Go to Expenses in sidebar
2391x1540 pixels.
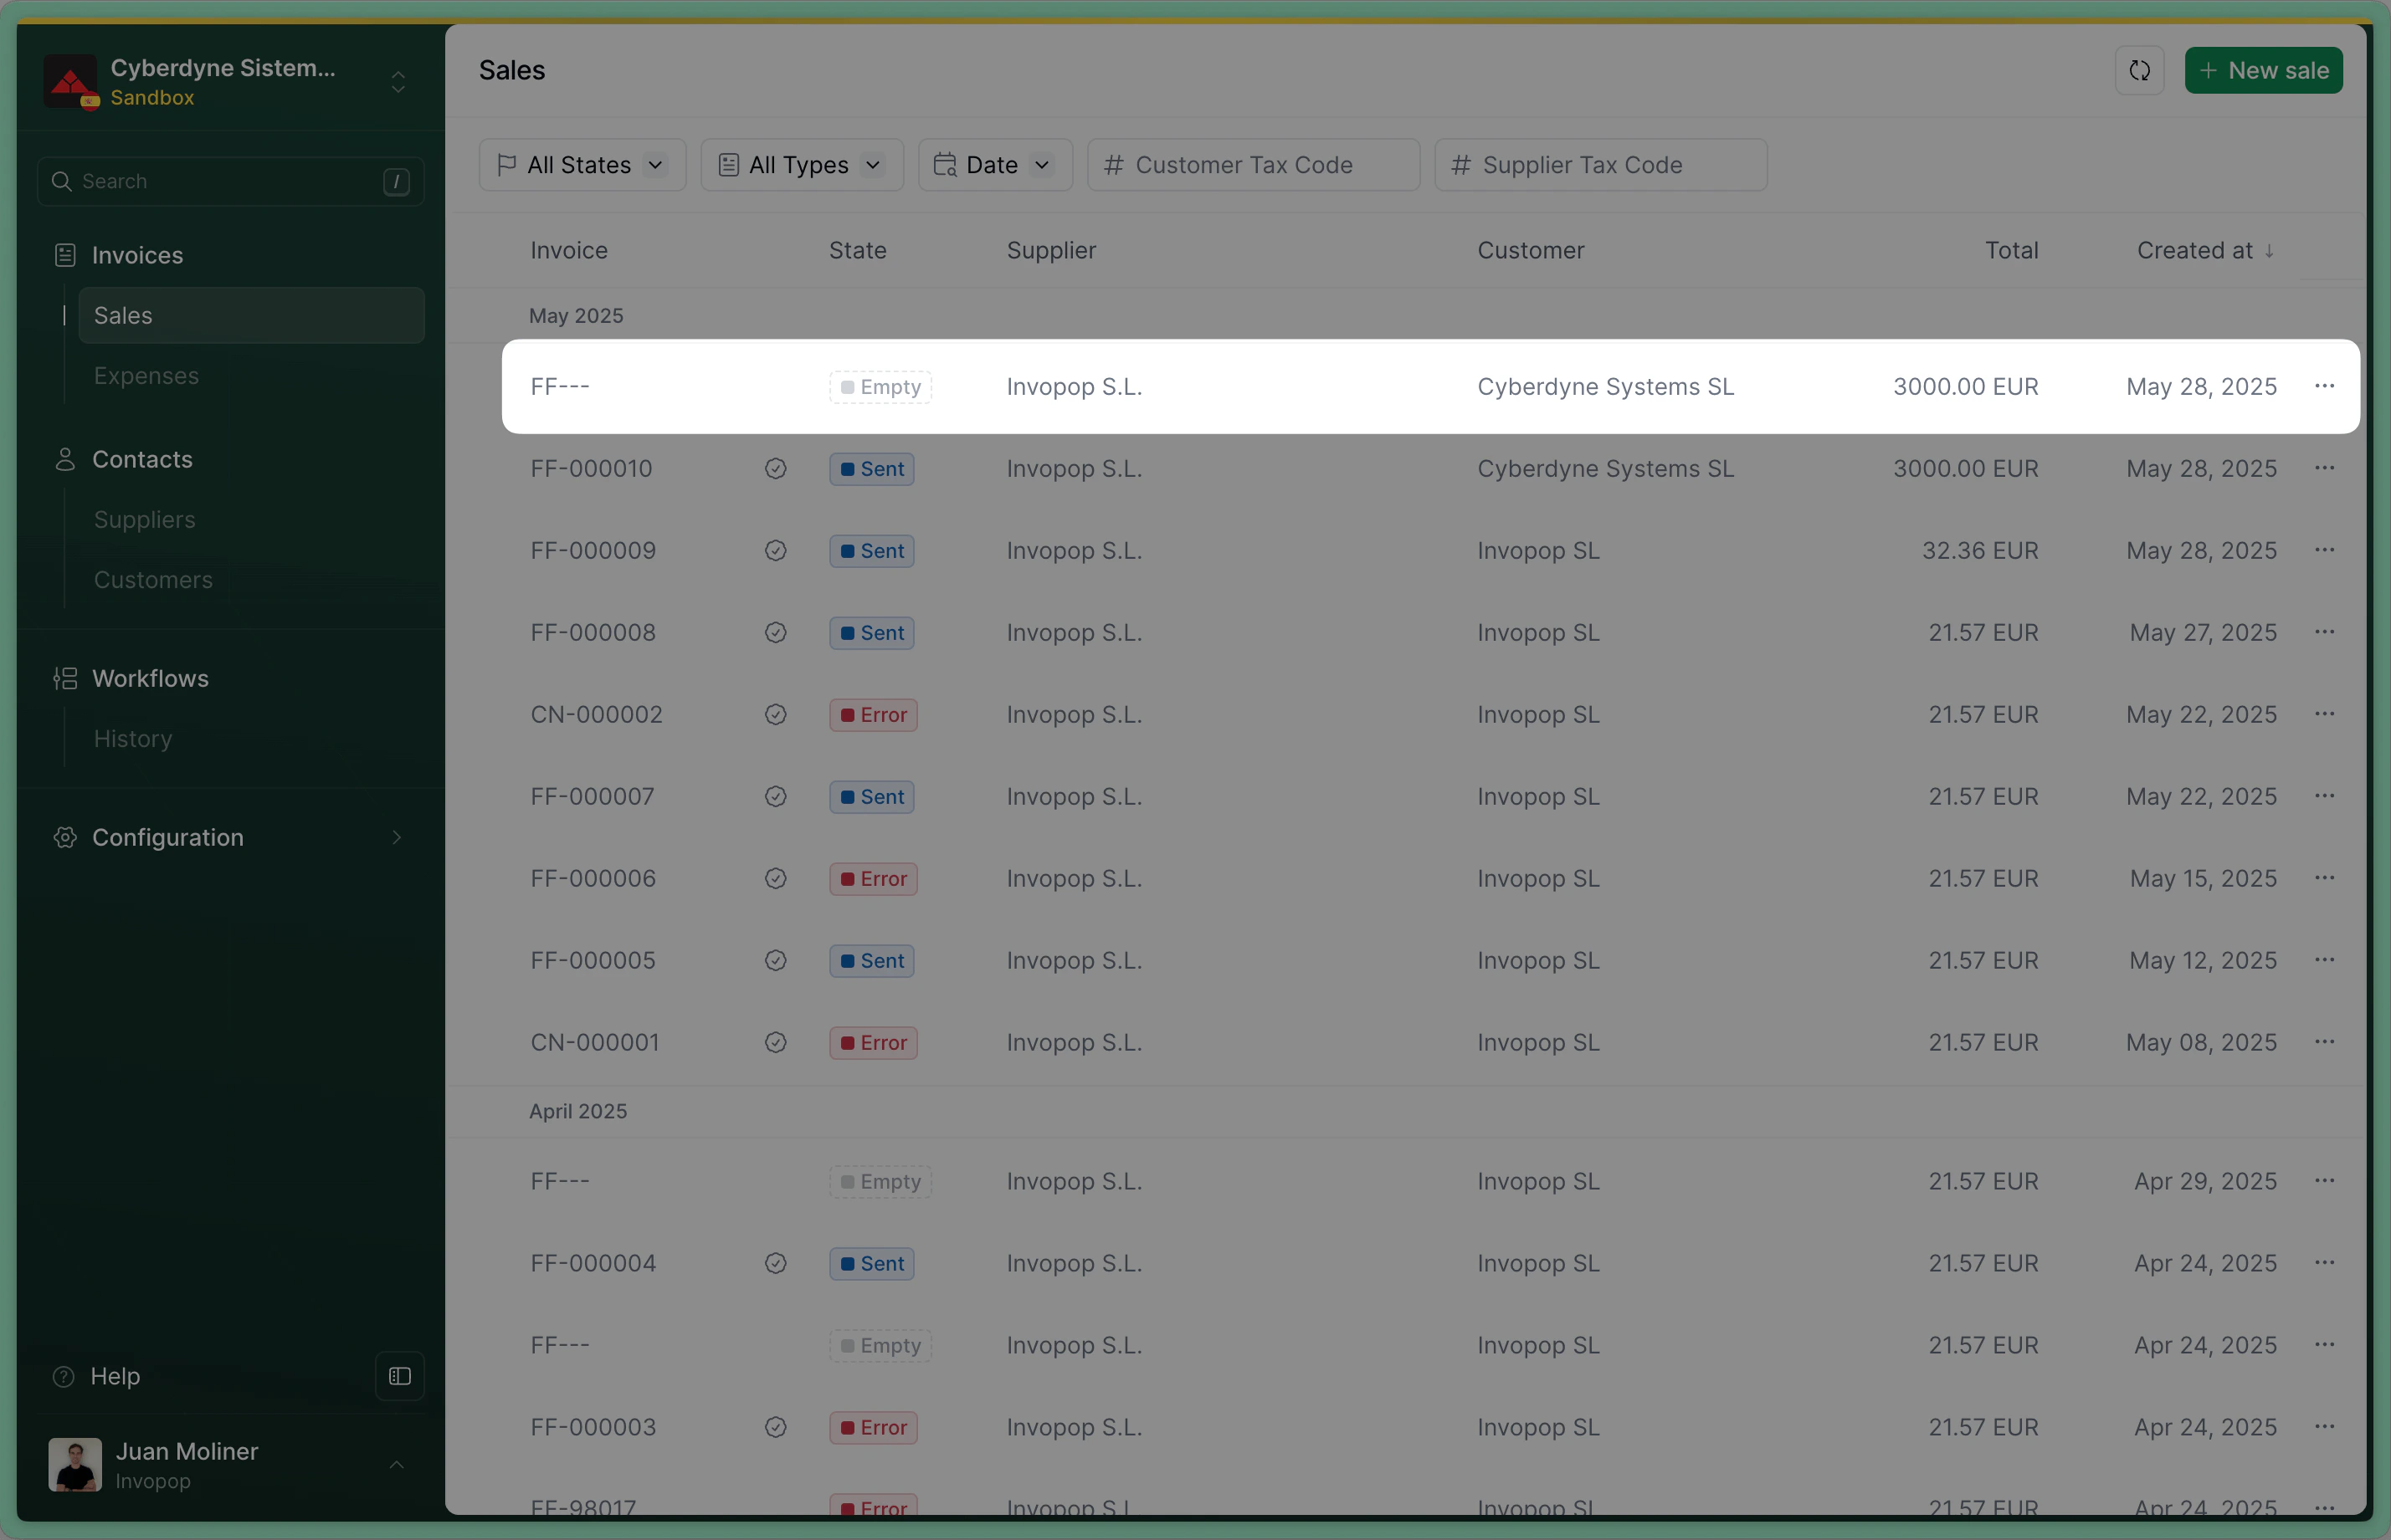point(146,376)
